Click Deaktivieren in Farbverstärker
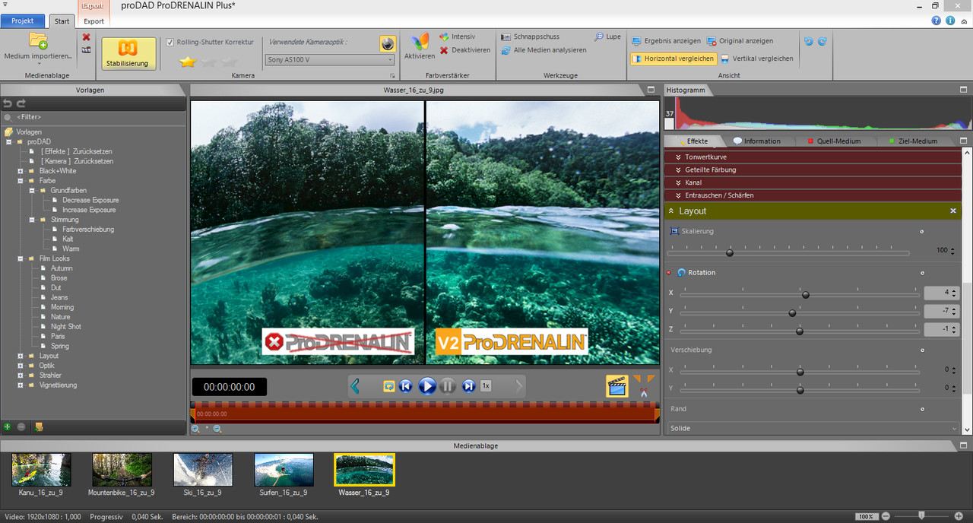The width and height of the screenshot is (973, 523). point(464,50)
